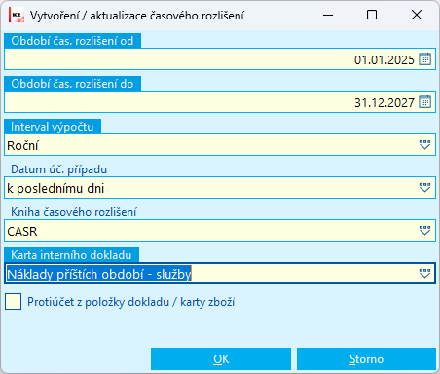Click the 'Kniha časového rozlišení' label
The width and height of the screenshot is (440, 374).
(74, 212)
